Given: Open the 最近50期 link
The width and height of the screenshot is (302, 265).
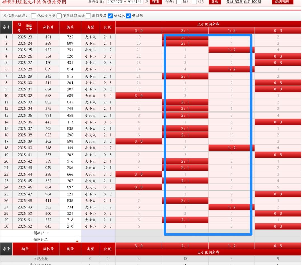Looking at the screenshot, I should pyautogui.click(x=234, y=2).
